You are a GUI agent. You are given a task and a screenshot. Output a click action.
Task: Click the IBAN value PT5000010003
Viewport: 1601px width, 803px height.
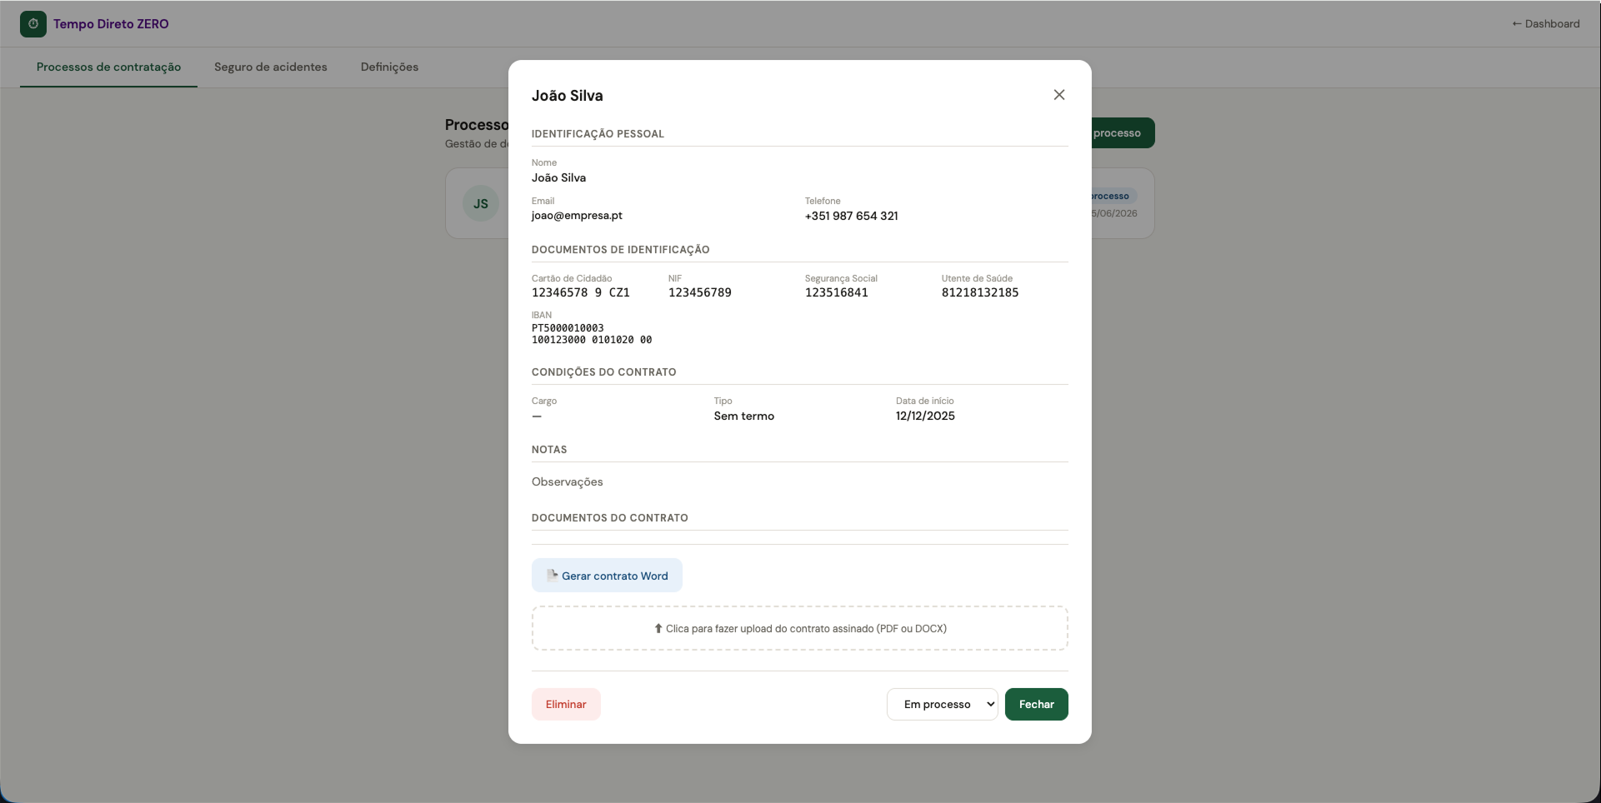pyautogui.click(x=592, y=334)
